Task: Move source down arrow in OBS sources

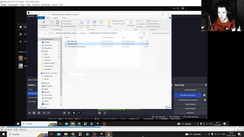Action: pyautogui.click(x=83, y=113)
